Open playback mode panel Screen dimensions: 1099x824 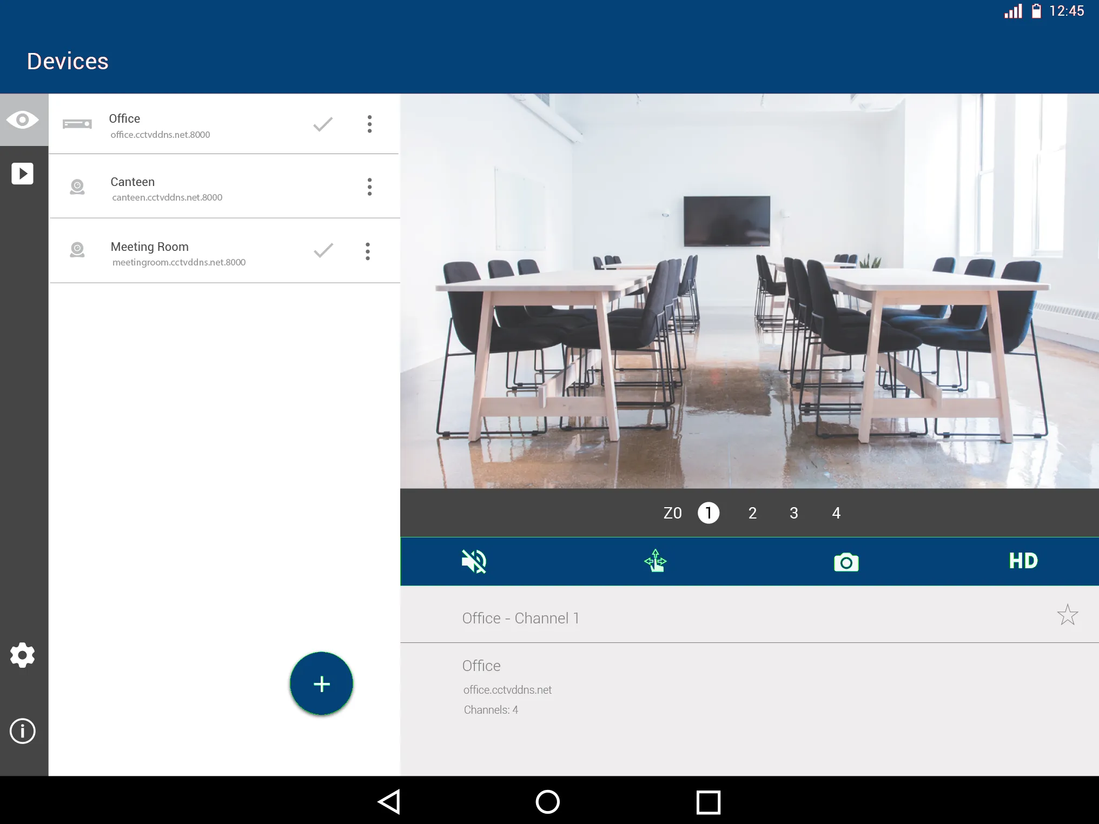coord(23,173)
